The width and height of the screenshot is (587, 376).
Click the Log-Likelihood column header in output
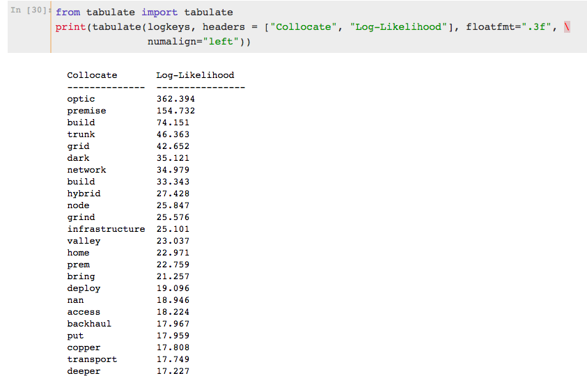(195, 75)
